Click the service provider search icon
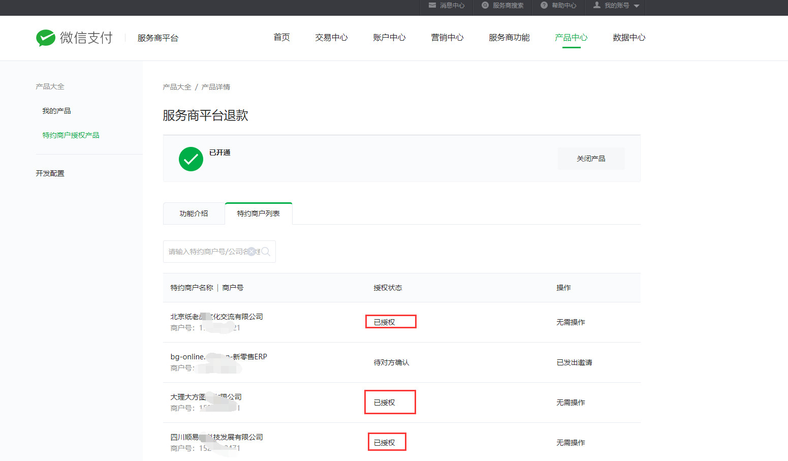 (485, 6)
